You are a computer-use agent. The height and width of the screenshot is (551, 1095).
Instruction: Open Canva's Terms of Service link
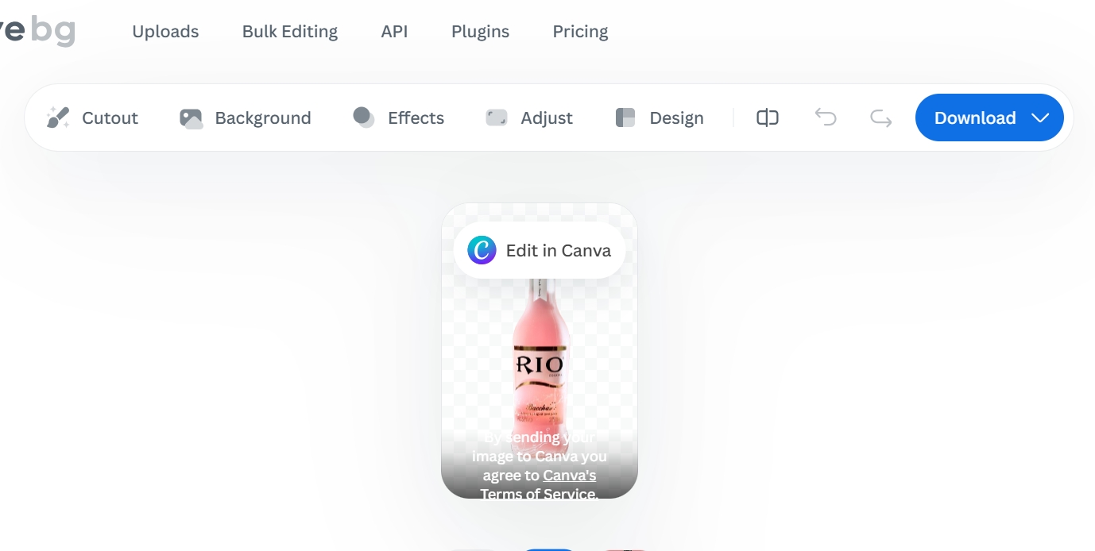point(569,476)
